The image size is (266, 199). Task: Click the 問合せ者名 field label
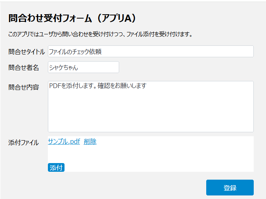pyautogui.click(x=24, y=68)
